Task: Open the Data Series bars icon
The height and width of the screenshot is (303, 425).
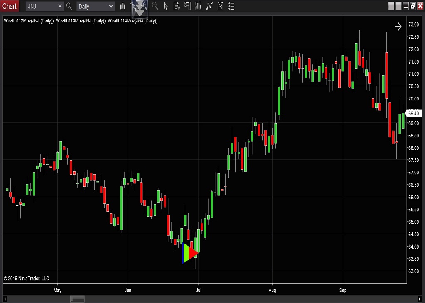Action: (199, 6)
